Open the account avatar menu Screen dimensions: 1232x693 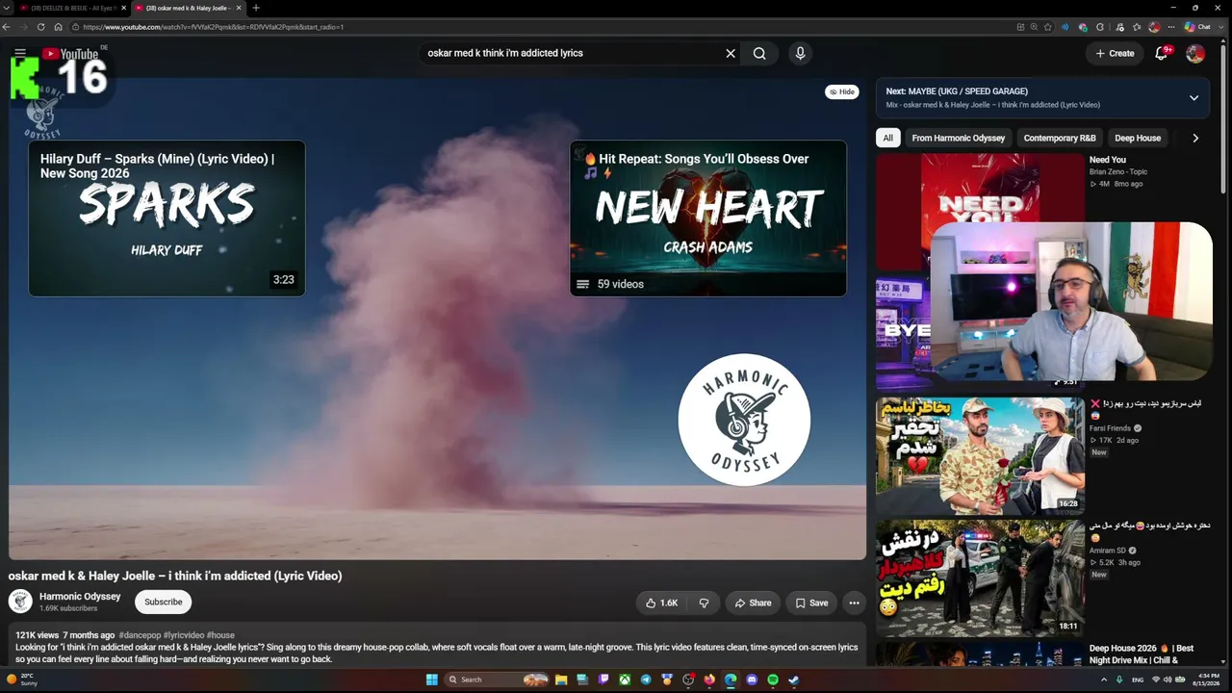point(1195,54)
